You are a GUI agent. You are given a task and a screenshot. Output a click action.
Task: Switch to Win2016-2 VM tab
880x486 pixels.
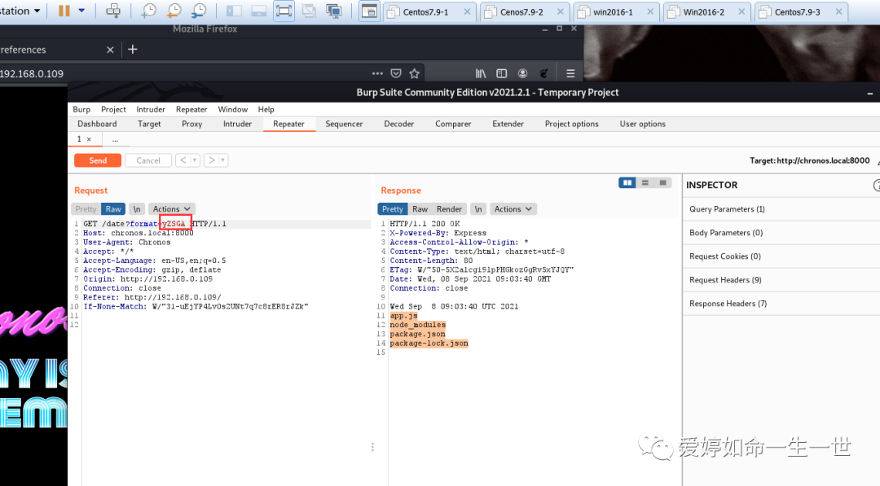[x=704, y=11]
